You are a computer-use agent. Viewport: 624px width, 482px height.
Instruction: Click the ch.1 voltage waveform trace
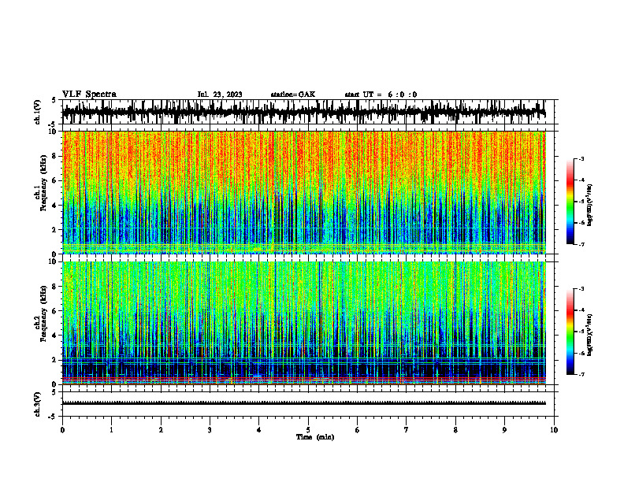click(x=304, y=112)
